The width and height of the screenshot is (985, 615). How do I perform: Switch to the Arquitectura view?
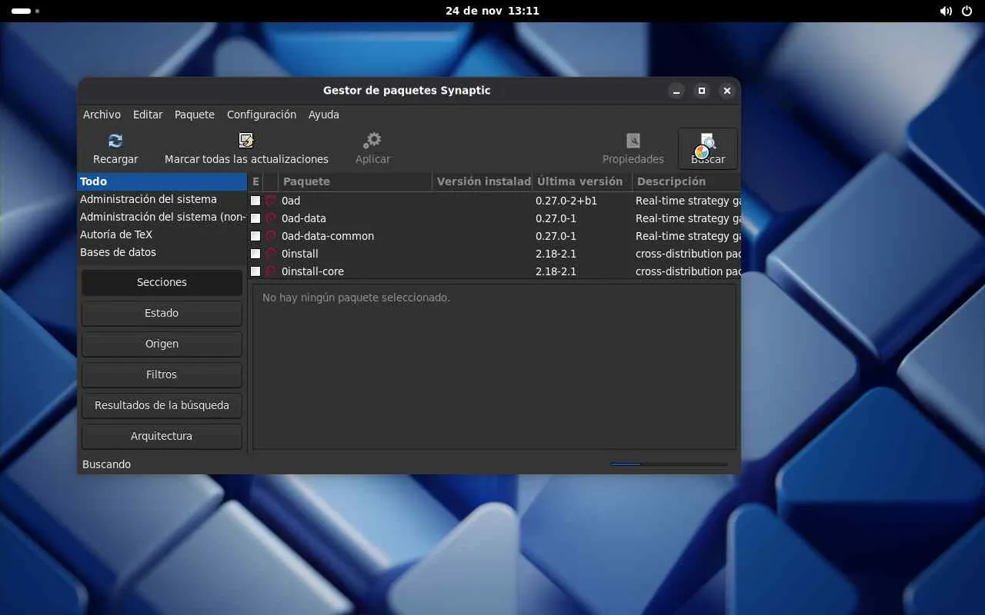pos(162,436)
